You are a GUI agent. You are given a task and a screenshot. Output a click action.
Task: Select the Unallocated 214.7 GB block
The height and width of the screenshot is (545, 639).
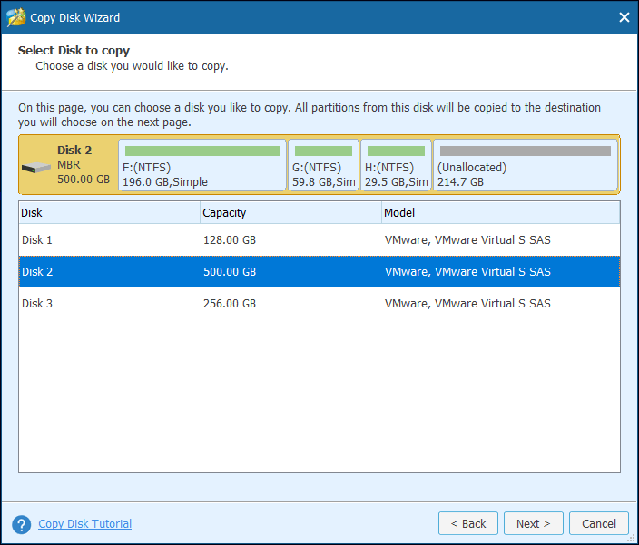point(526,165)
